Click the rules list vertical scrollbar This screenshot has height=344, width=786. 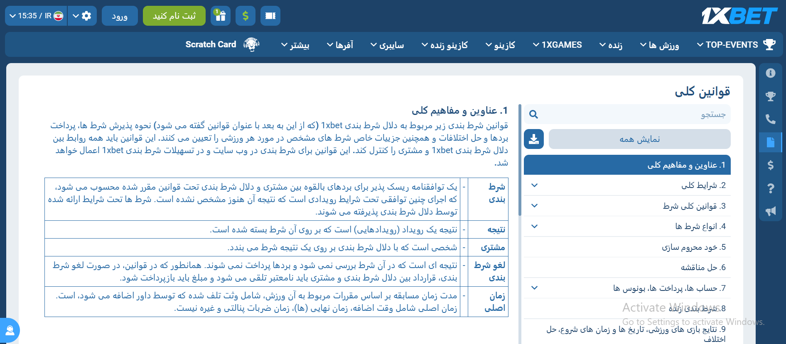520,160
